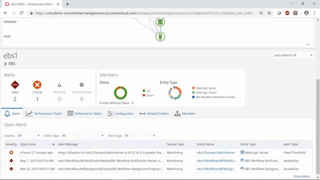
Task: Click the Database node icon in topology
Action: [x=160, y=22]
